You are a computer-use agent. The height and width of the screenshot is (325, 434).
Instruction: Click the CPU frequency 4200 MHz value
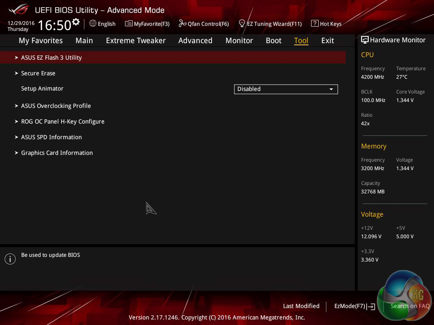click(x=372, y=77)
